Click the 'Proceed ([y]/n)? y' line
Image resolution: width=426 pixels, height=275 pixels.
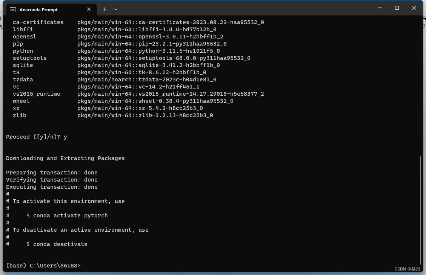36,137
